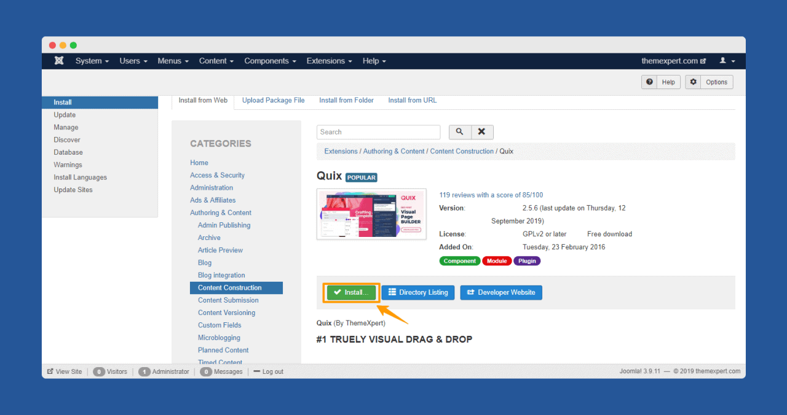Switch to the Install from Folder tab
Screen dimensions: 787x415
click(346, 101)
